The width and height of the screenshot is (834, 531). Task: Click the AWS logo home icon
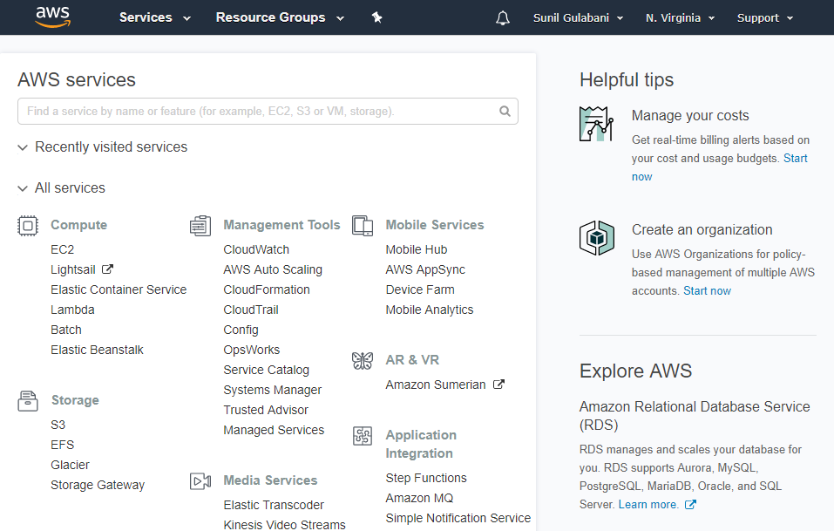point(52,17)
